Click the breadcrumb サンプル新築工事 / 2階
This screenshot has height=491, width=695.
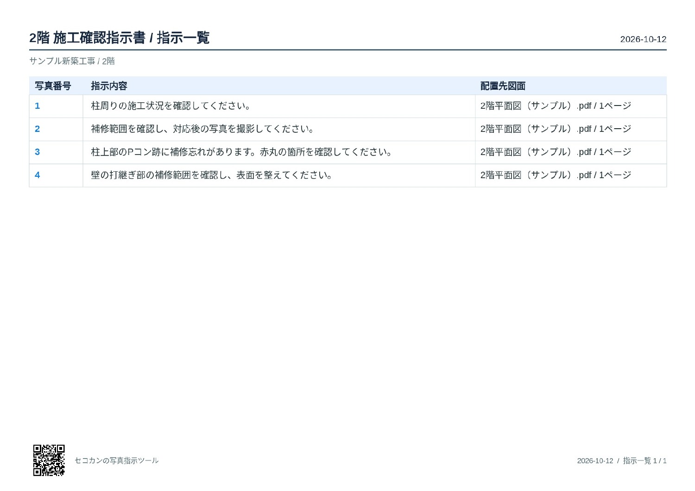pyautogui.click(x=72, y=61)
